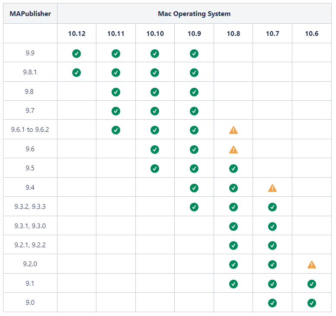
Task: Click the check for 9.3.1, 9.3.0 on 10.8
Action: pos(234,227)
